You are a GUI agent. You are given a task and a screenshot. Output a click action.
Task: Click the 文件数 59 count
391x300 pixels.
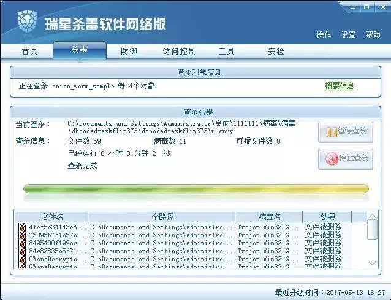pyautogui.click(x=85, y=141)
